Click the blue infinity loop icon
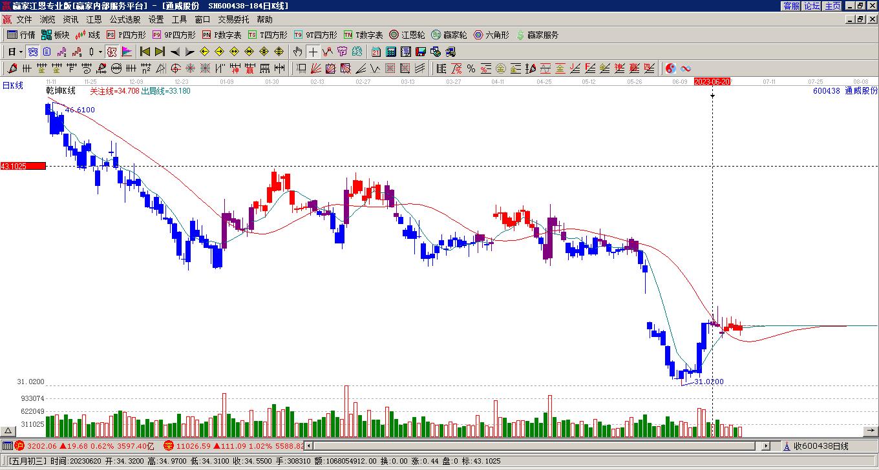Screen dimensions: 879x470 click(686, 68)
